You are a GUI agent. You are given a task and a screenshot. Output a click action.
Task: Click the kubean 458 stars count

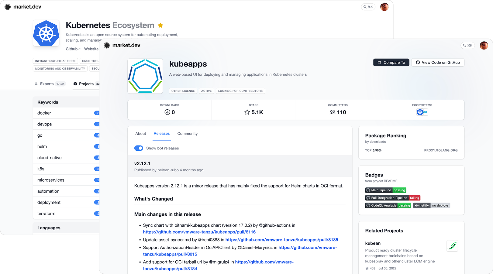[x=370, y=269]
